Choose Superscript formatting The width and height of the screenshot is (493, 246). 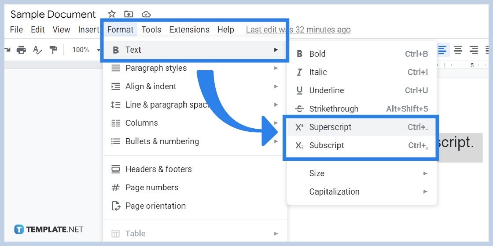361,127
